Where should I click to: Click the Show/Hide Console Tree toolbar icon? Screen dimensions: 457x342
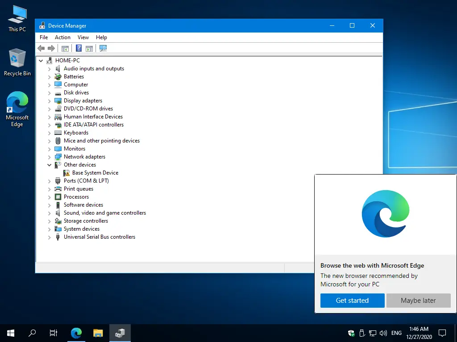pos(65,48)
